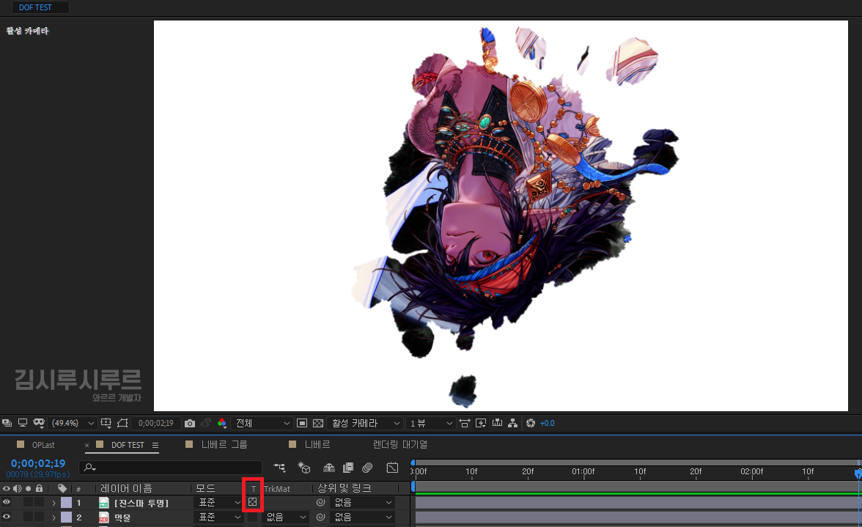Hide the 진스마 투명 layer with eye toggle
This screenshot has height=527, width=862.
(x=6, y=502)
